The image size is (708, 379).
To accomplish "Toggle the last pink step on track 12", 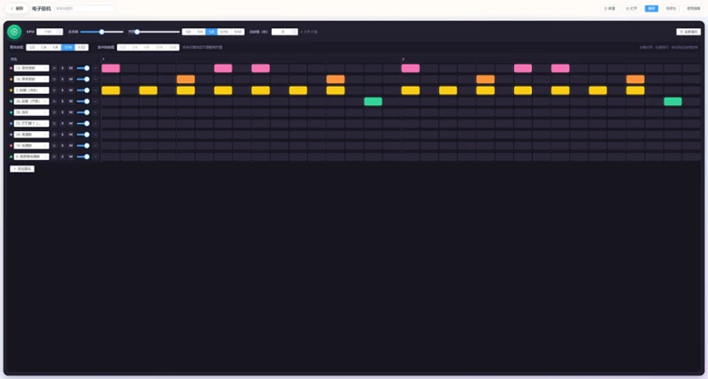I will coord(560,68).
